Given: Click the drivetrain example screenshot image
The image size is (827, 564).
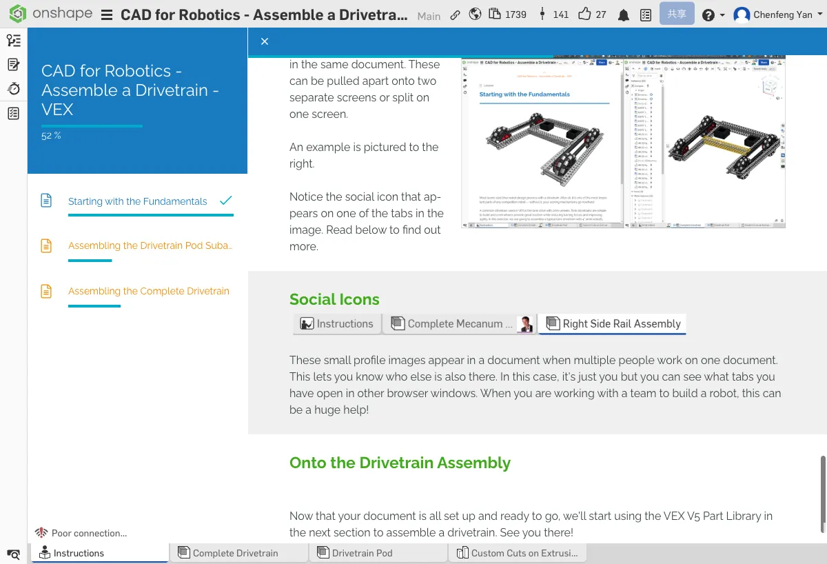Looking at the screenshot, I should (x=623, y=143).
